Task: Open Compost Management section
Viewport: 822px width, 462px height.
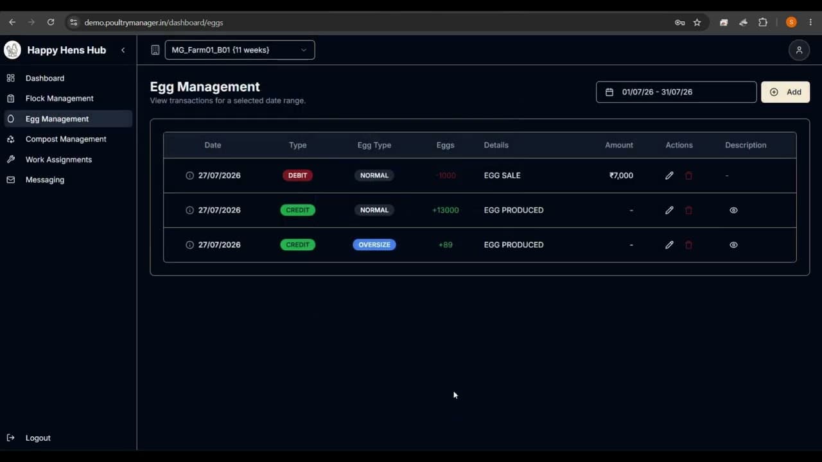Action: tap(66, 139)
